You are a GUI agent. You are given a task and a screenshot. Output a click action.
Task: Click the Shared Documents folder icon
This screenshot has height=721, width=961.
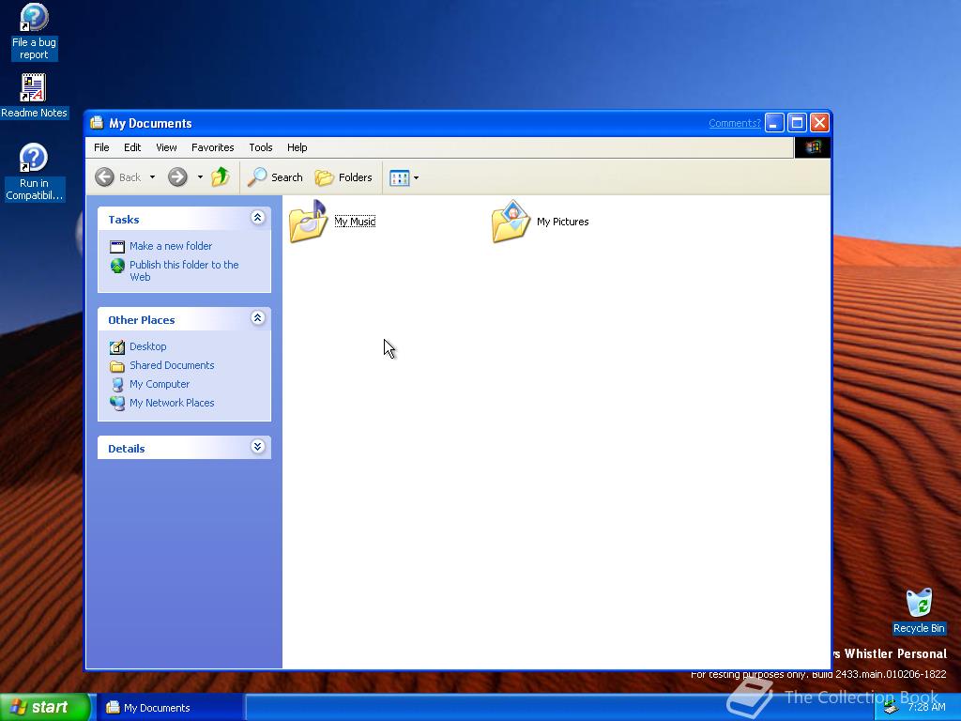tap(117, 366)
